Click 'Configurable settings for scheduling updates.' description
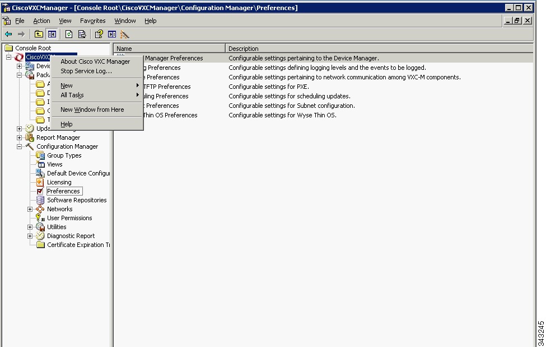 pos(290,96)
